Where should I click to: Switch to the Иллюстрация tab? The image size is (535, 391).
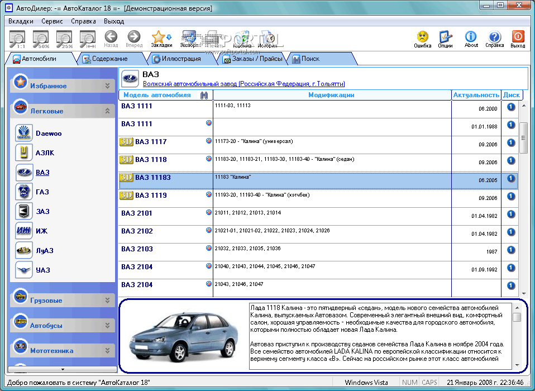[x=180, y=59]
